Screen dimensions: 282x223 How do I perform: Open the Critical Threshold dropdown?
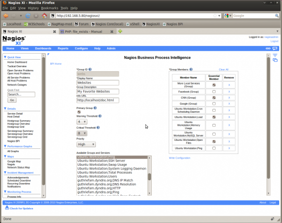coord(82,133)
